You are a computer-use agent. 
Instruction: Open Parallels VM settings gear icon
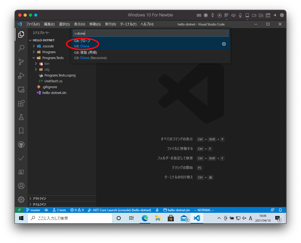(x=282, y=15)
